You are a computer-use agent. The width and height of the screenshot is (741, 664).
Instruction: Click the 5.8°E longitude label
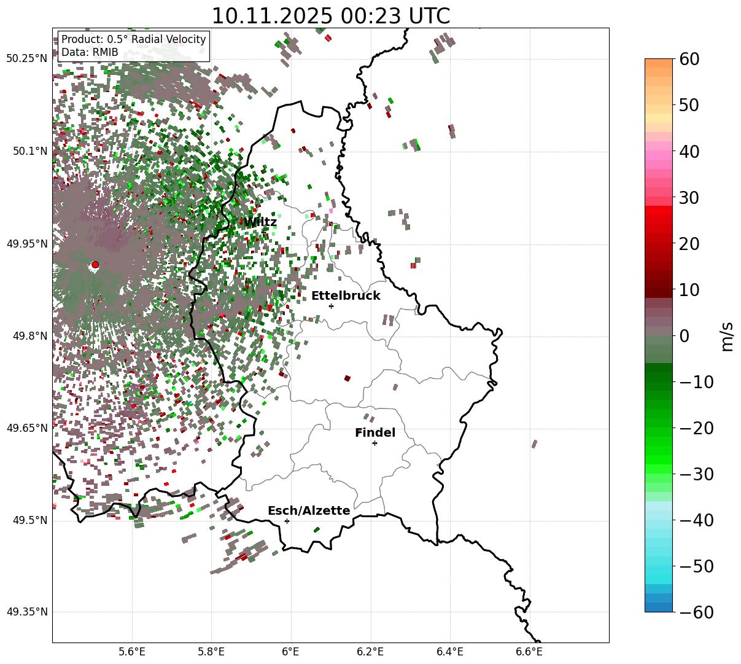click(211, 651)
